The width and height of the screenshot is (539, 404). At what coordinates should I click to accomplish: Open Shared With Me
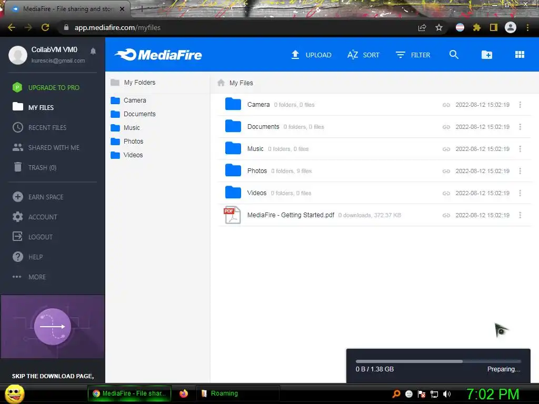(46, 147)
